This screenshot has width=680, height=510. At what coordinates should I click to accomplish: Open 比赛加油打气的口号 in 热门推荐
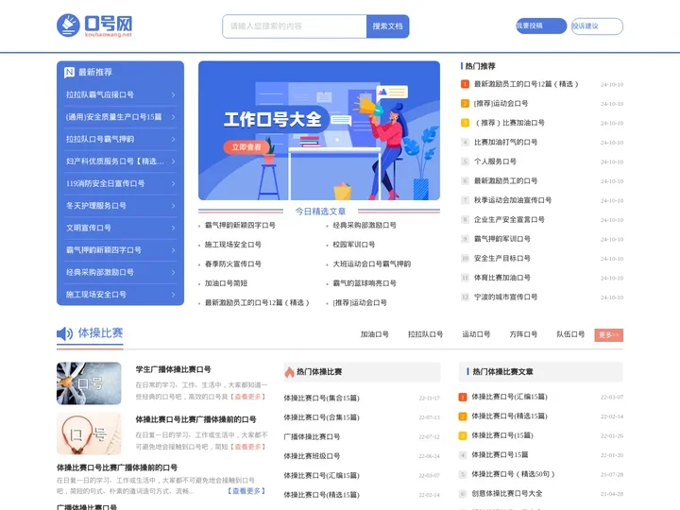pos(505,143)
